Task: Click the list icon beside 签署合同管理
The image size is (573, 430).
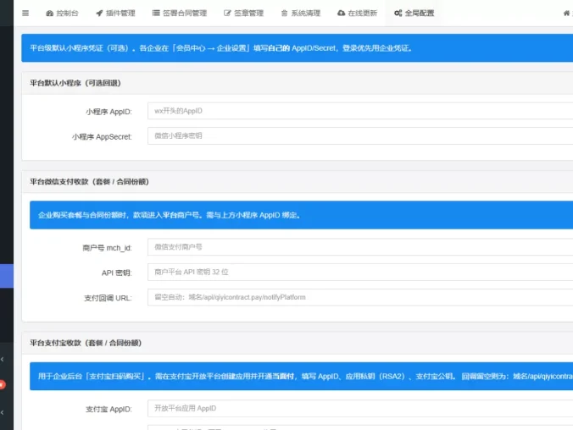Action: tap(156, 14)
